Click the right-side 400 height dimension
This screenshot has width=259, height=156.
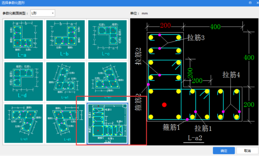[249, 58]
